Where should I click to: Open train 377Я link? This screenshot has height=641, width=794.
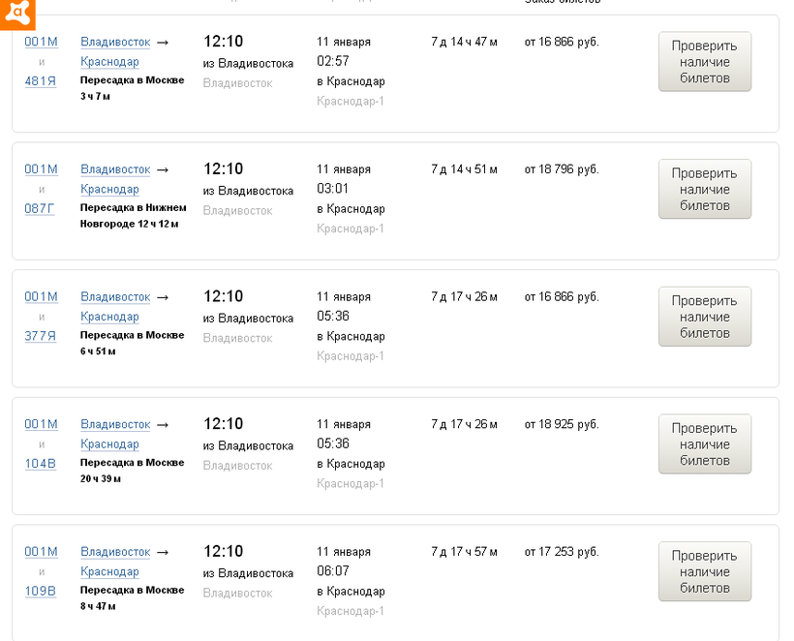41,336
